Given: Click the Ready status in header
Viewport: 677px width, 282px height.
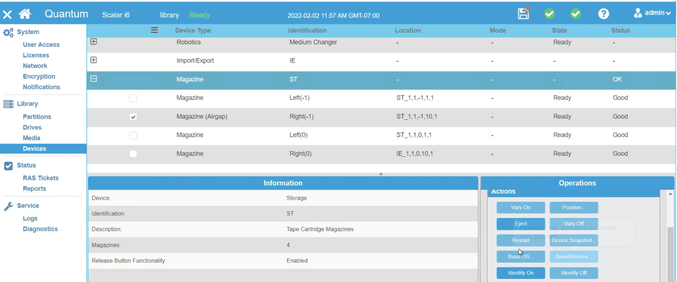Looking at the screenshot, I should [x=200, y=15].
